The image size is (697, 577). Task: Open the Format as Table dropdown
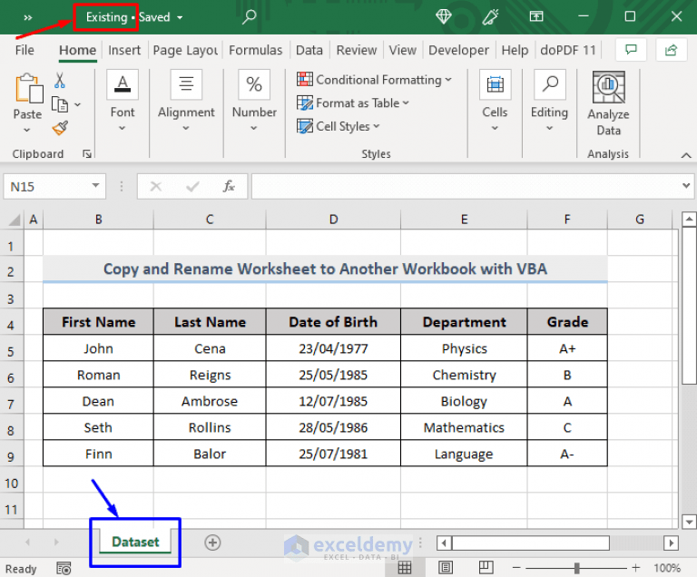click(353, 103)
